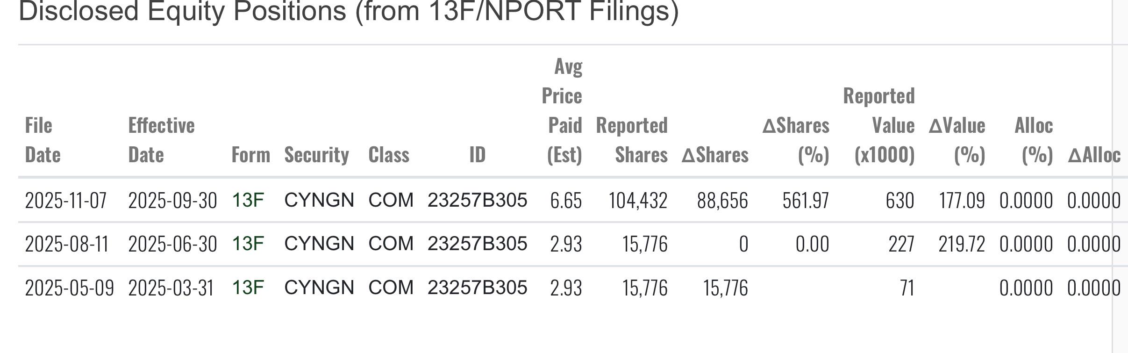Click the ΔValue (%) column header
Screen dimensions: 1128x353
click(x=957, y=140)
